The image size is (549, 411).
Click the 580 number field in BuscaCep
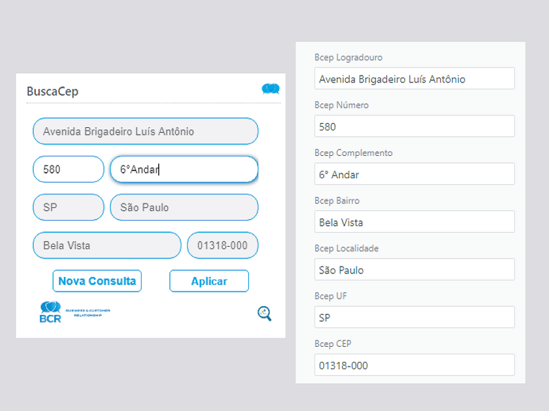[x=68, y=170]
